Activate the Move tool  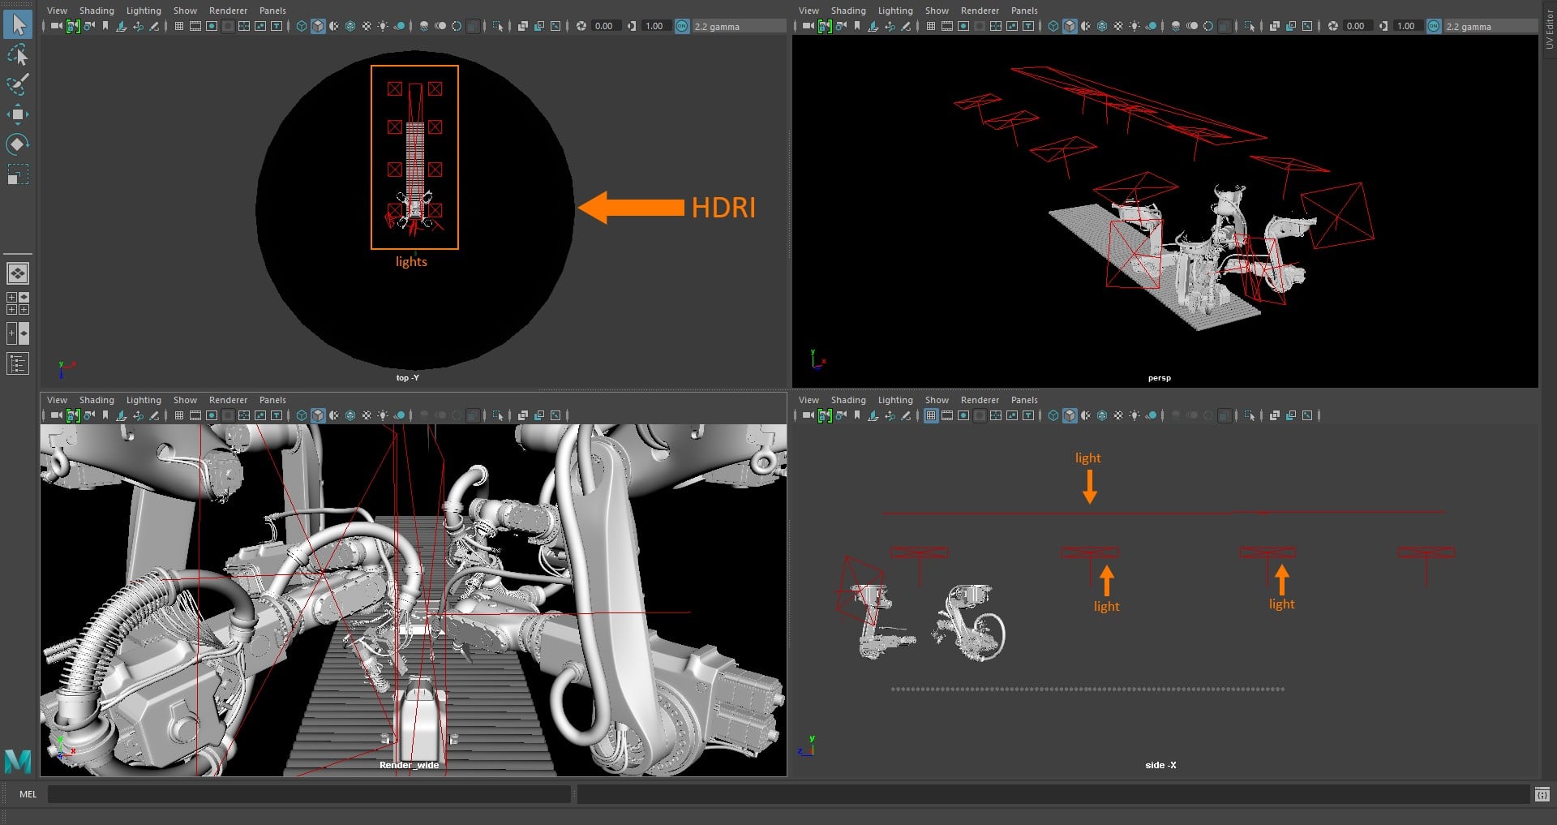point(18,114)
